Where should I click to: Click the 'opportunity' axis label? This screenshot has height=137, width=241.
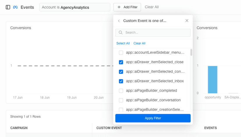point(213,97)
